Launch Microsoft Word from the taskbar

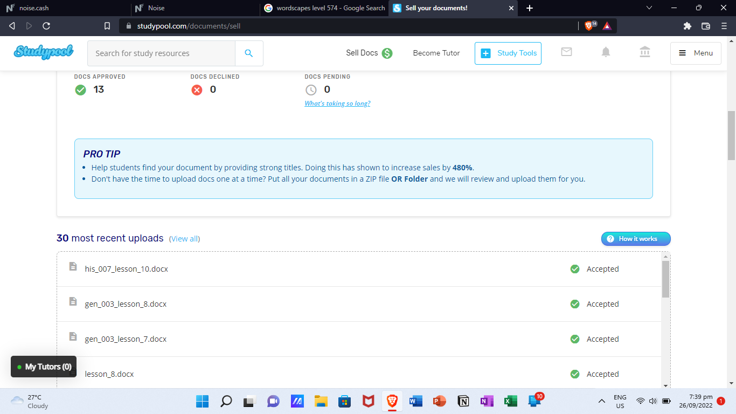416,401
